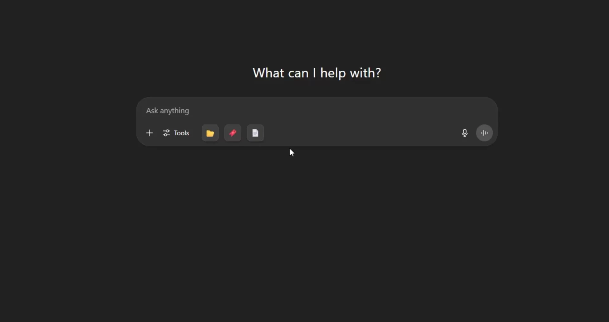Expand the attachment options with the plus
Viewport: 609px width, 322px height.
click(x=149, y=133)
